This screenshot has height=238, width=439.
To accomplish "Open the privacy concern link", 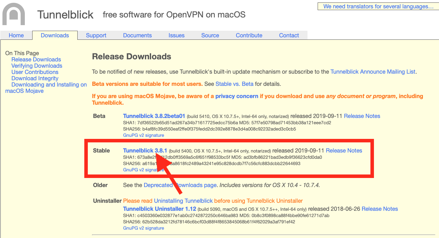I will 237,96.
